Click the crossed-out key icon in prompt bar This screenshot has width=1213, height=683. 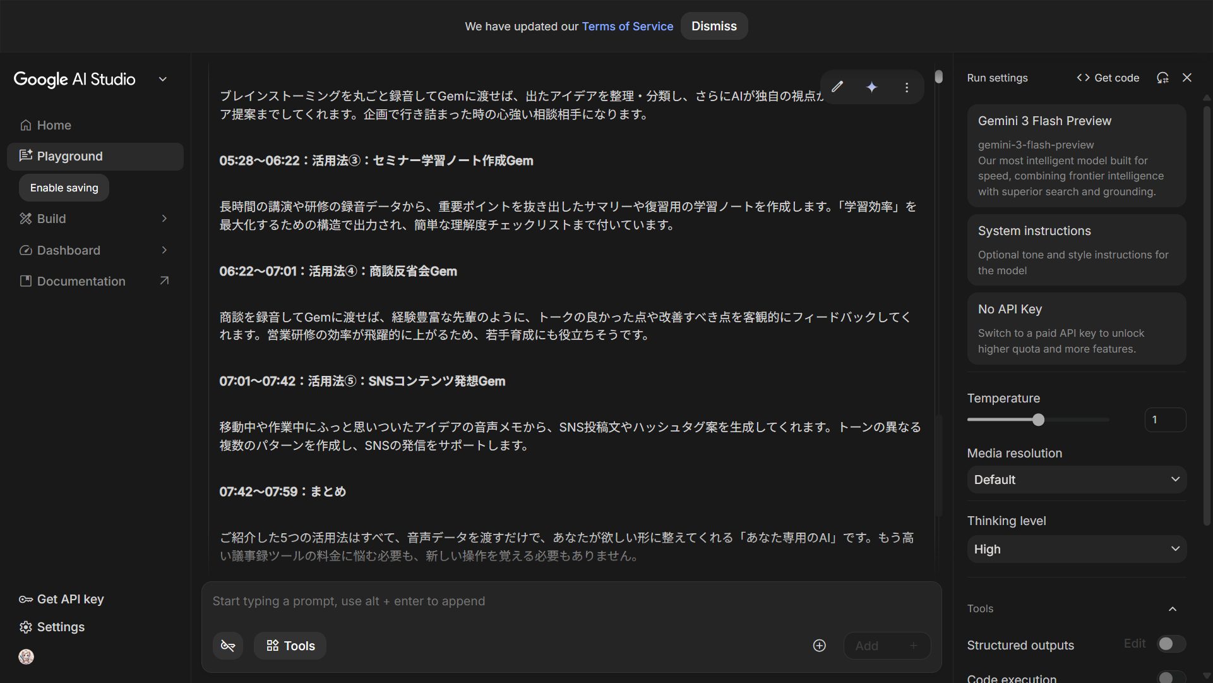[x=227, y=646]
